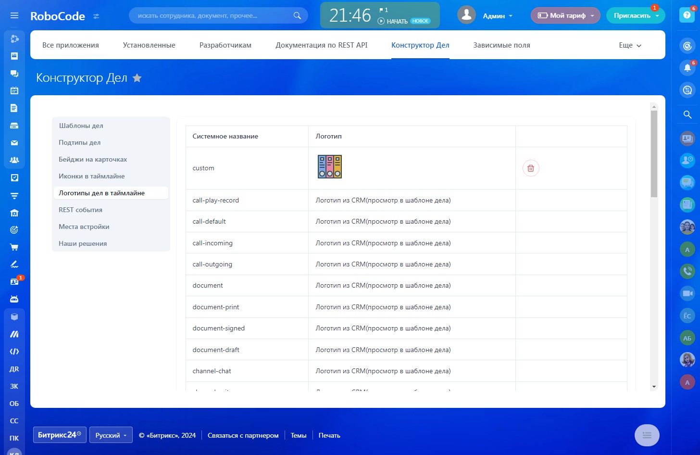The image size is (700, 455).
Task: Open the Русский language dropdown
Action: click(111, 435)
